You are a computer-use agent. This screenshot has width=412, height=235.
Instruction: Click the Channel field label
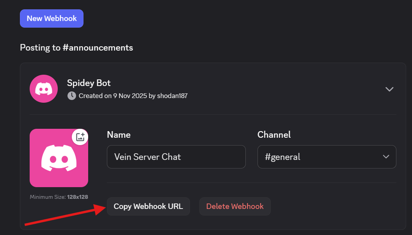click(x=274, y=135)
